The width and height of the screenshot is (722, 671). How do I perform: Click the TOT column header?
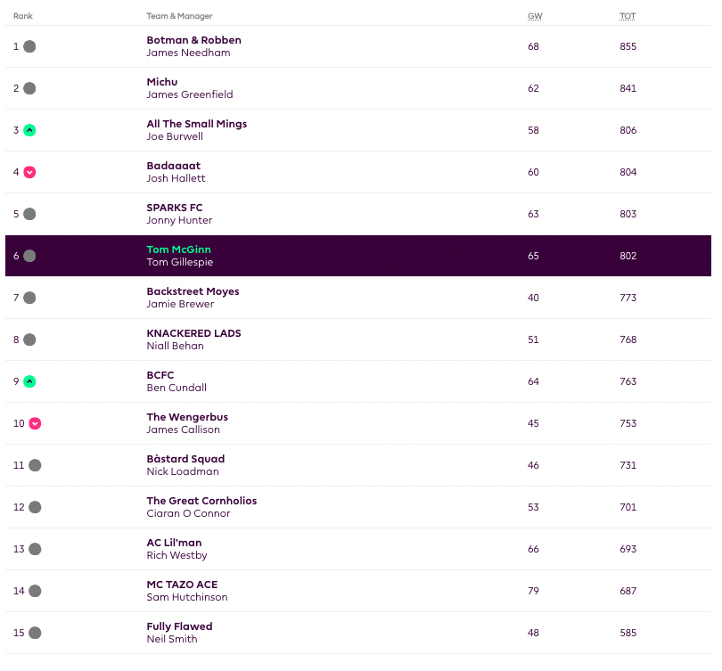tap(628, 16)
